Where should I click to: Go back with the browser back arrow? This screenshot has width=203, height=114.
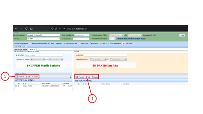16,29
